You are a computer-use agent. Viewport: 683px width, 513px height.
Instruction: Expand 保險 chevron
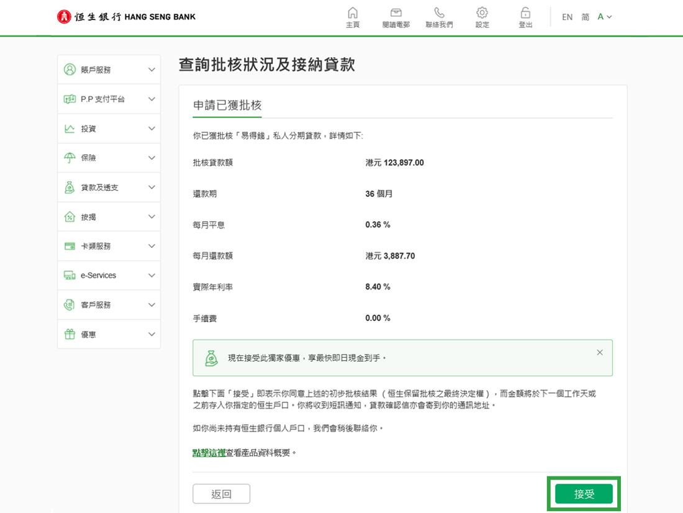click(152, 158)
